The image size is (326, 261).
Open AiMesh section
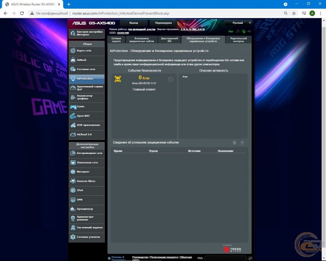(x=86, y=60)
